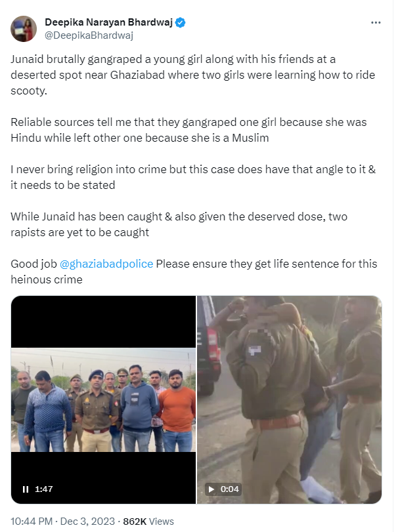The image size is (400, 532).
Task: Click the Dec 3, 2023 date
Action: tap(87, 521)
